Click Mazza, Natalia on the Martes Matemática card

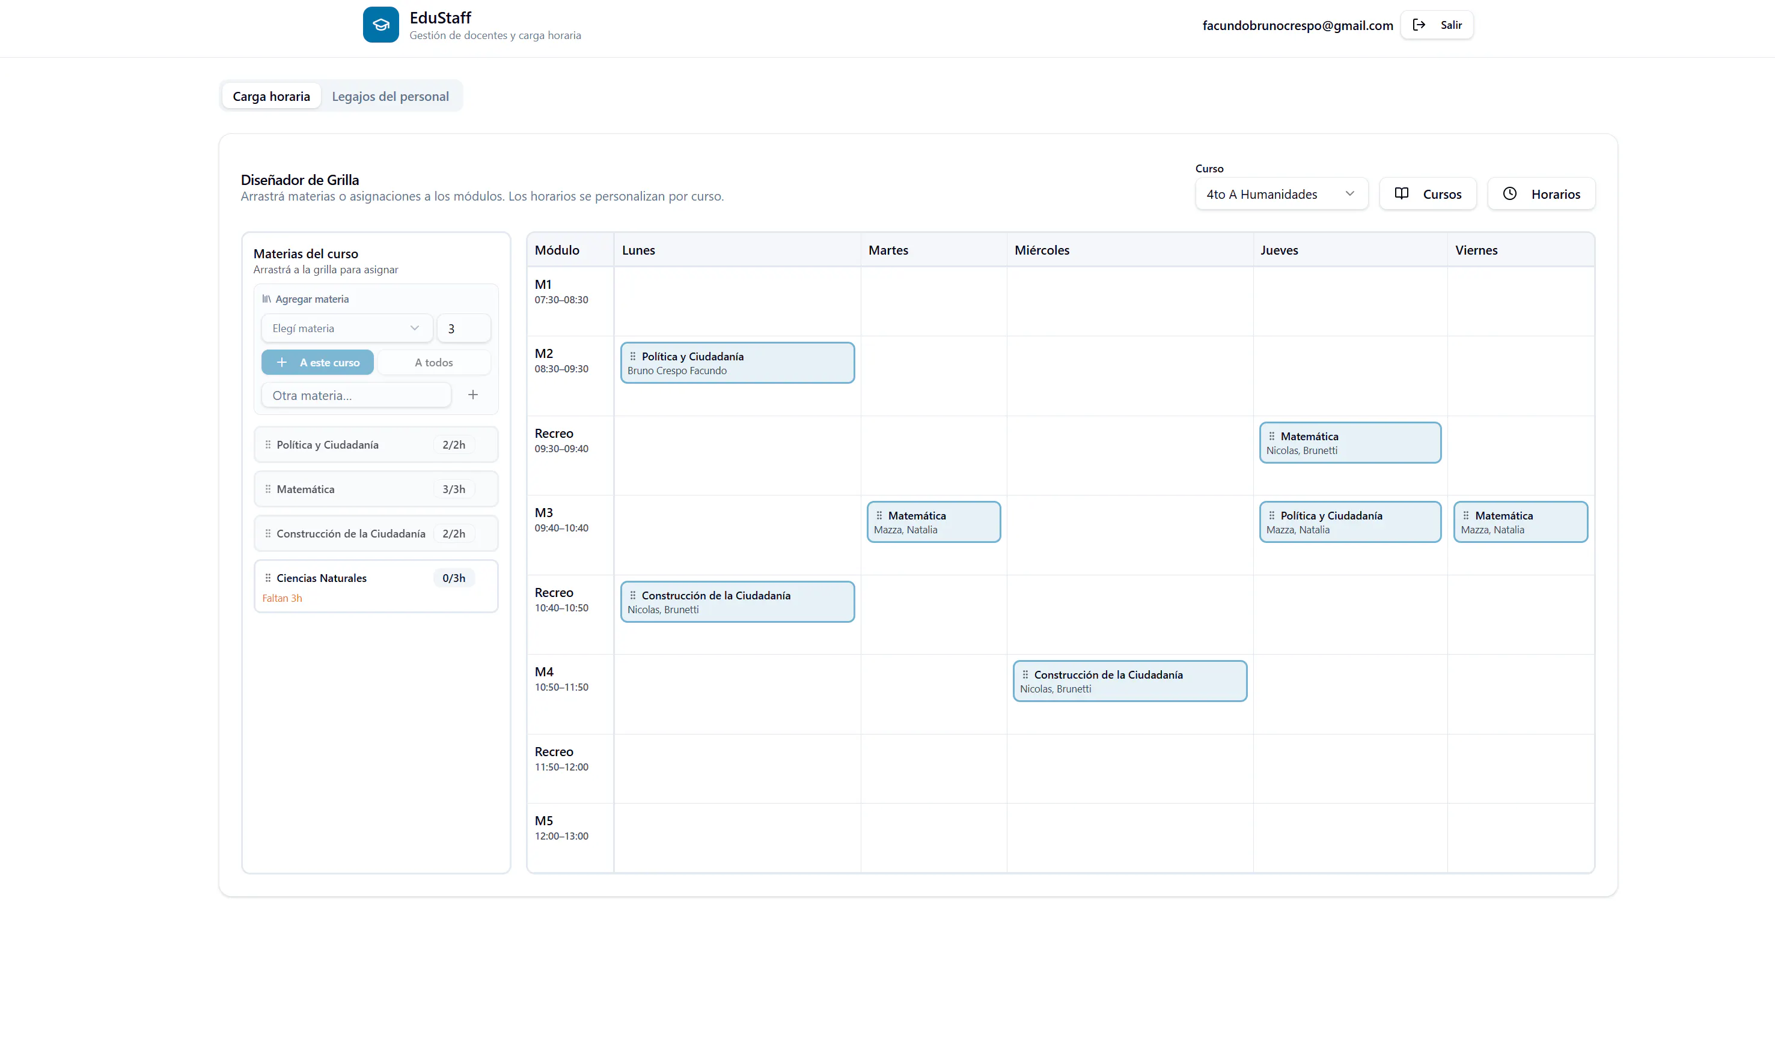pos(905,530)
